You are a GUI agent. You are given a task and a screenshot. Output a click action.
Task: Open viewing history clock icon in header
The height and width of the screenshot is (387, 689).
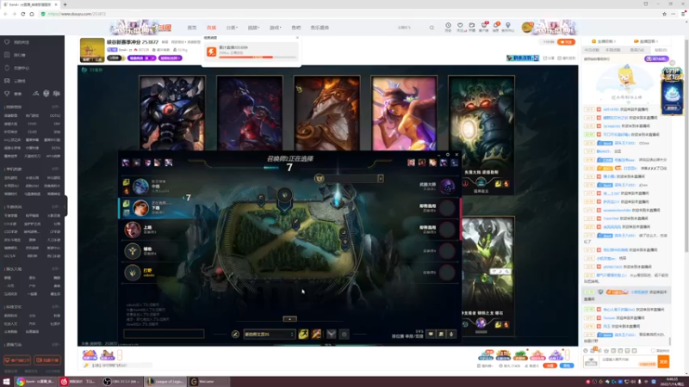(448, 26)
